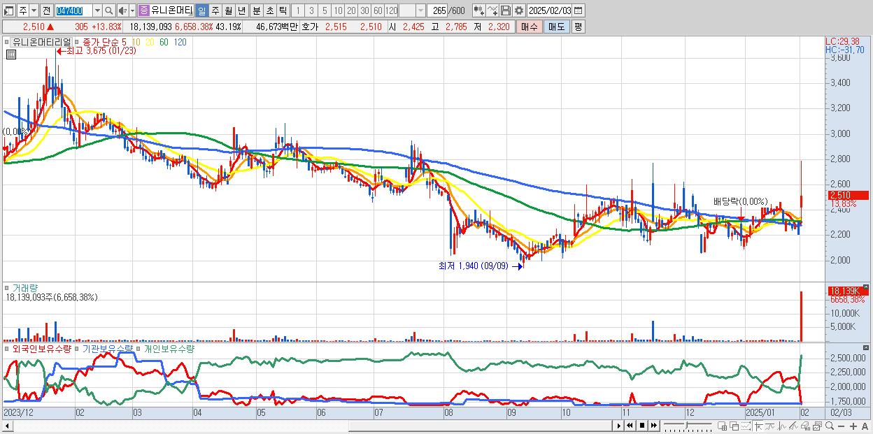The height and width of the screenshot is (434, 873).
Task: Select the 년 yearly period toggle
Action: click(x=241, y=10)
